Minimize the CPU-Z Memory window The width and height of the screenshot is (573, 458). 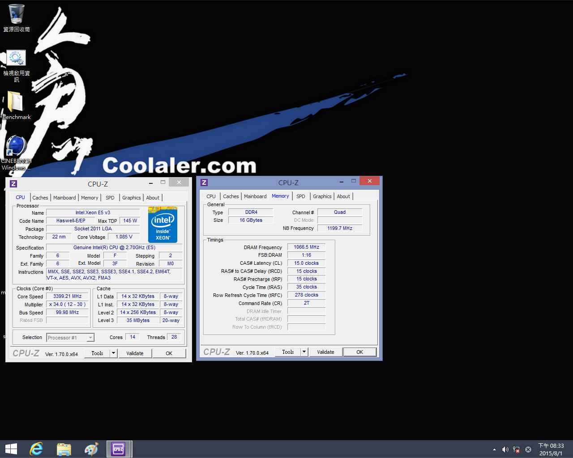click(342, 181)
